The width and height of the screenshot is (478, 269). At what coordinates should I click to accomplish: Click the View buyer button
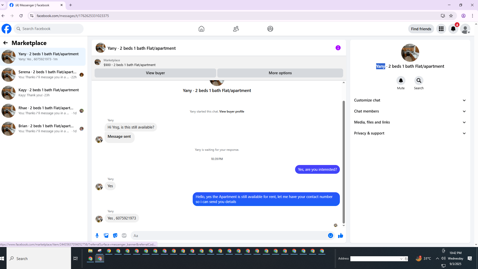click(155, 73)
